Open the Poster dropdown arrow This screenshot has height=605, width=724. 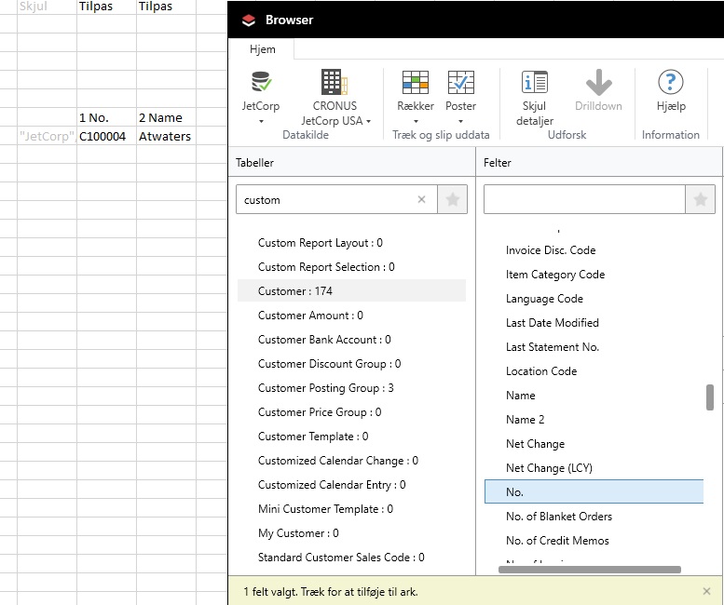pos(460,121)
